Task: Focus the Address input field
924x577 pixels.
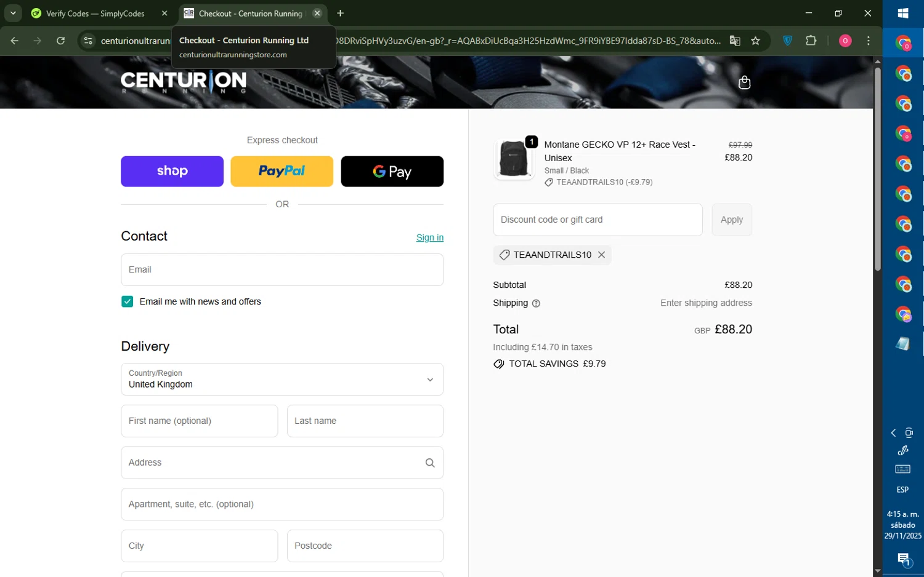Action: [282, 463]
